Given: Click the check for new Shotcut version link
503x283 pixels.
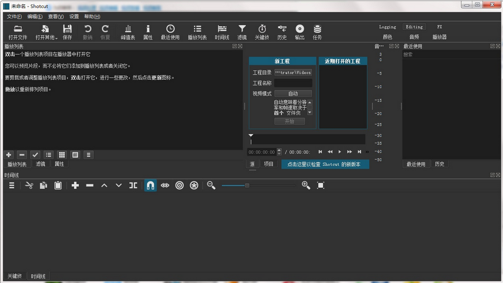Looking at the screenshot, I should (325, 164).
